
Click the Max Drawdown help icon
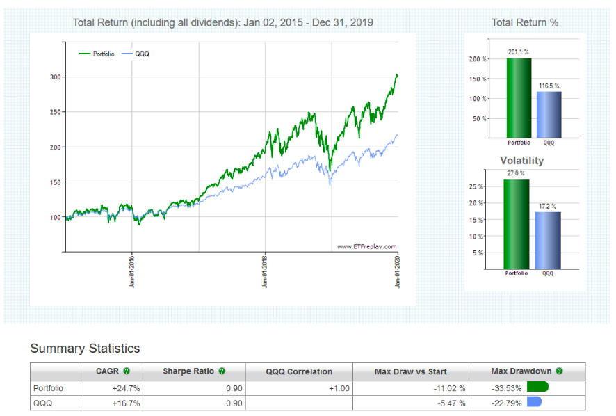click(559, 371)
